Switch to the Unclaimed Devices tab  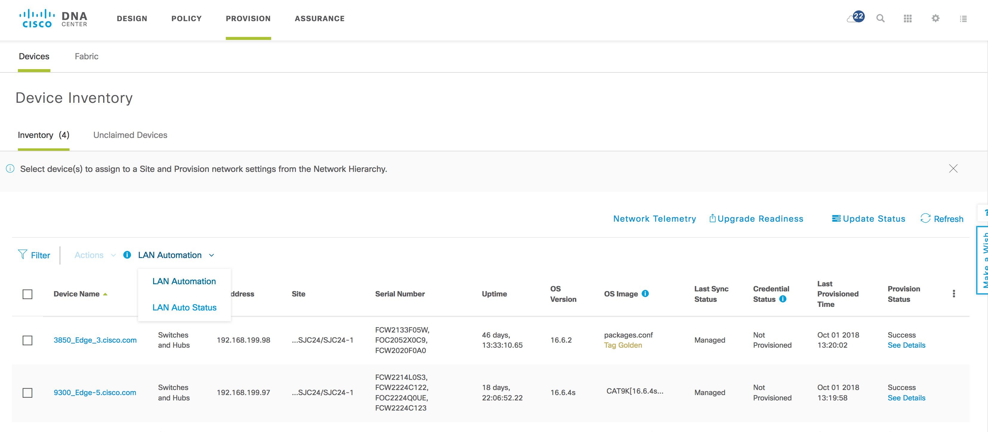point(130,135)
